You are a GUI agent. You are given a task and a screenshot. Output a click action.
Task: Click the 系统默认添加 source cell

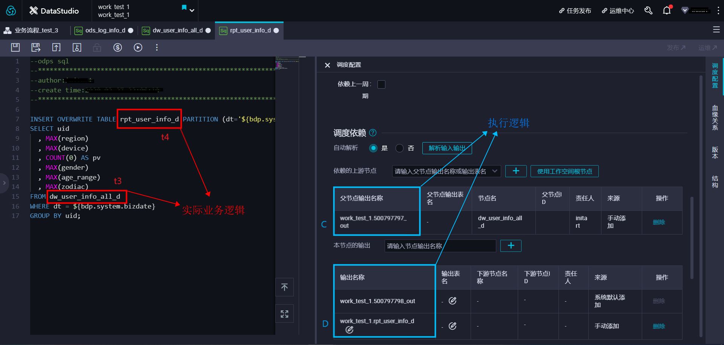tap(615, 301)
